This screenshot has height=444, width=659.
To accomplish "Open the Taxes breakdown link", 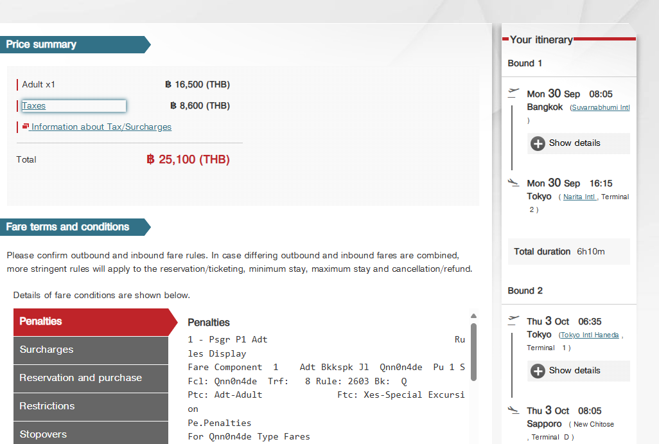I will pyautogui.click(x=33, y=106).
